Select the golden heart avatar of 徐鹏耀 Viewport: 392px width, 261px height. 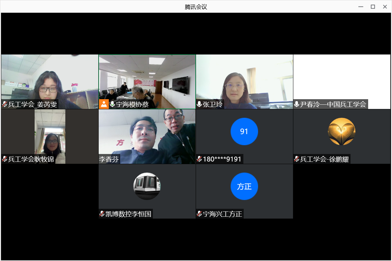tap(341, 131)
